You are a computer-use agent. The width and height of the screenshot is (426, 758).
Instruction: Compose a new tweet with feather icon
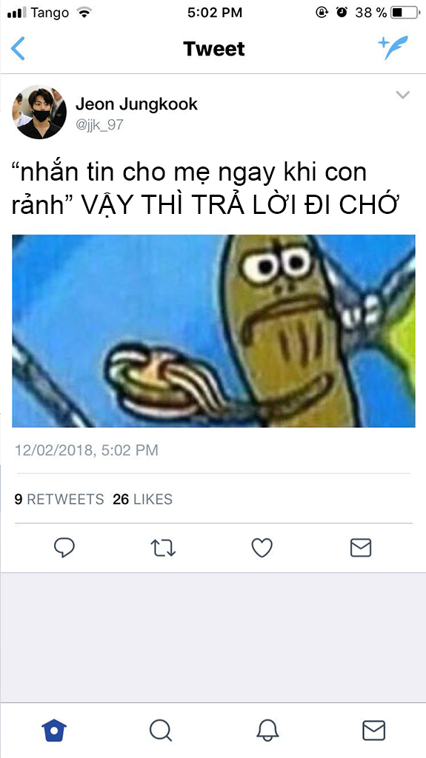pos(393,48)
